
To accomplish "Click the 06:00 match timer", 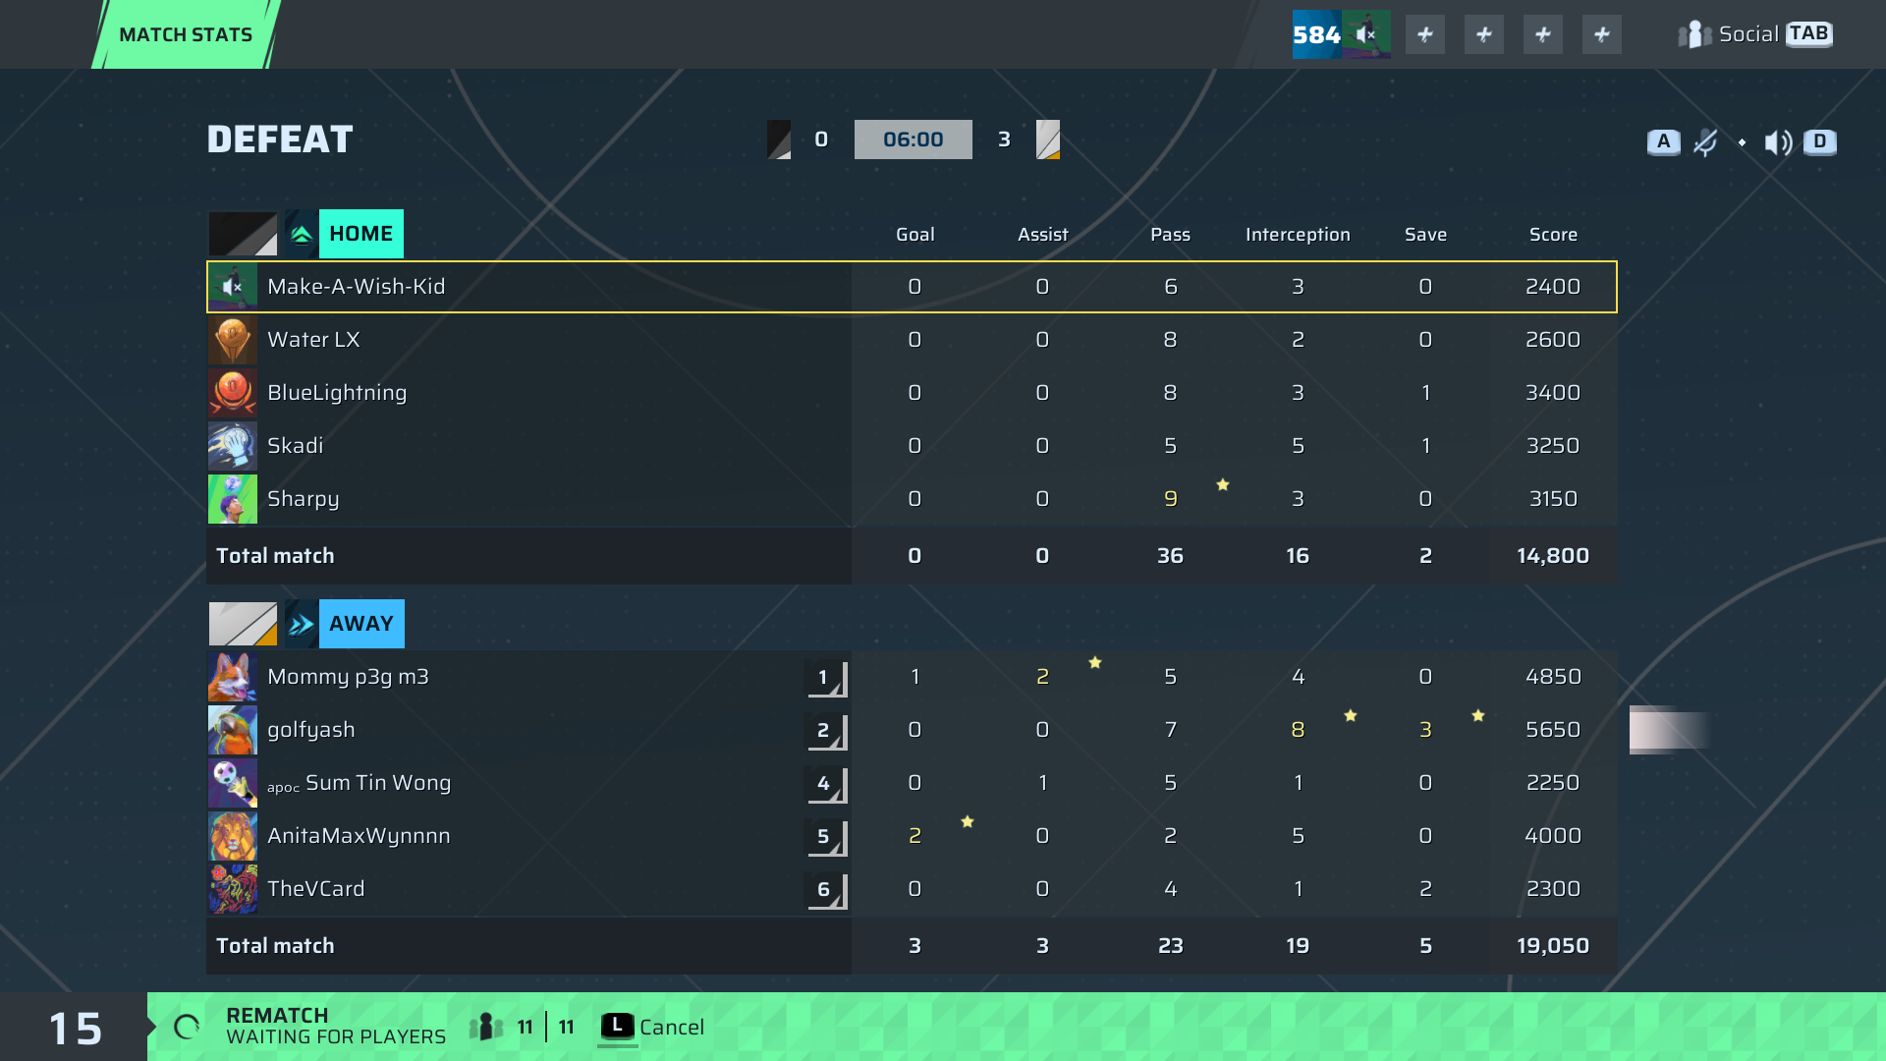I will pyautogui.click(x=913, y=140).
